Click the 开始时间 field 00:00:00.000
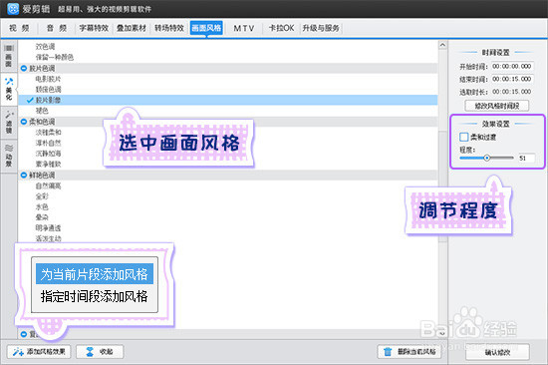 click(x=512, y=67)
